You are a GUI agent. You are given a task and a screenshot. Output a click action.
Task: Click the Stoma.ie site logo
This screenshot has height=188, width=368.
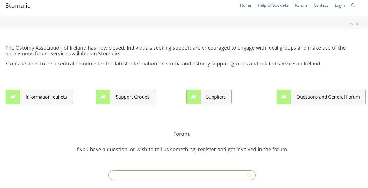click(18, 5)
